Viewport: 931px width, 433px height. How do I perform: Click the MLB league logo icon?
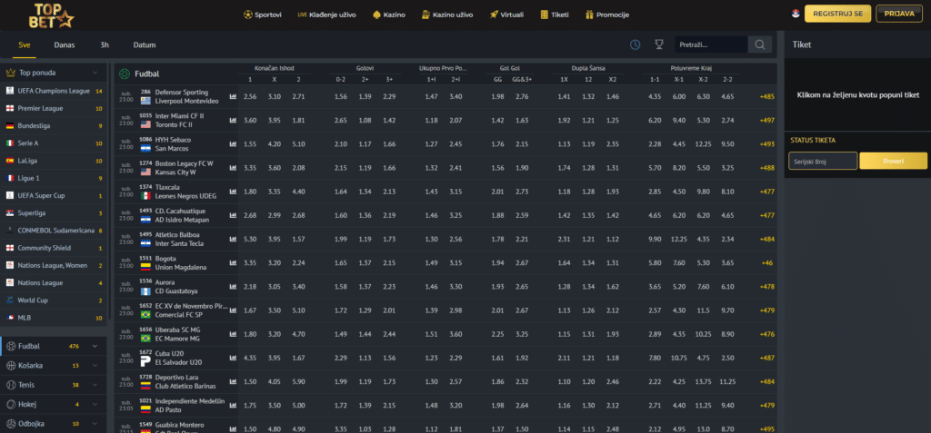tap(9, 318)
